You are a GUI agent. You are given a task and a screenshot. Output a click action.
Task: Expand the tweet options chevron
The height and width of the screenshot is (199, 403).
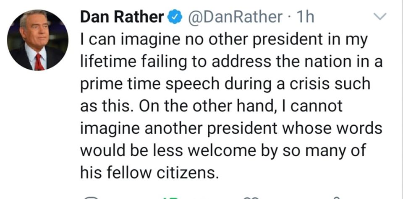tap(379, 17)
